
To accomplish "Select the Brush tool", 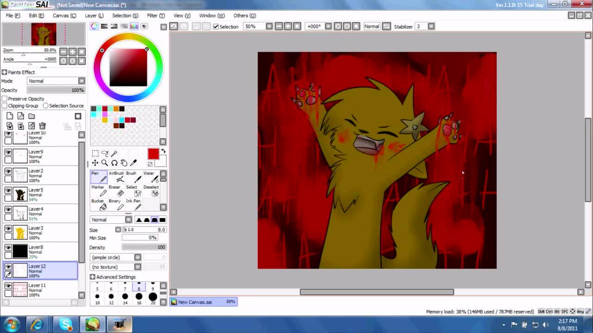I will point(134,177).
